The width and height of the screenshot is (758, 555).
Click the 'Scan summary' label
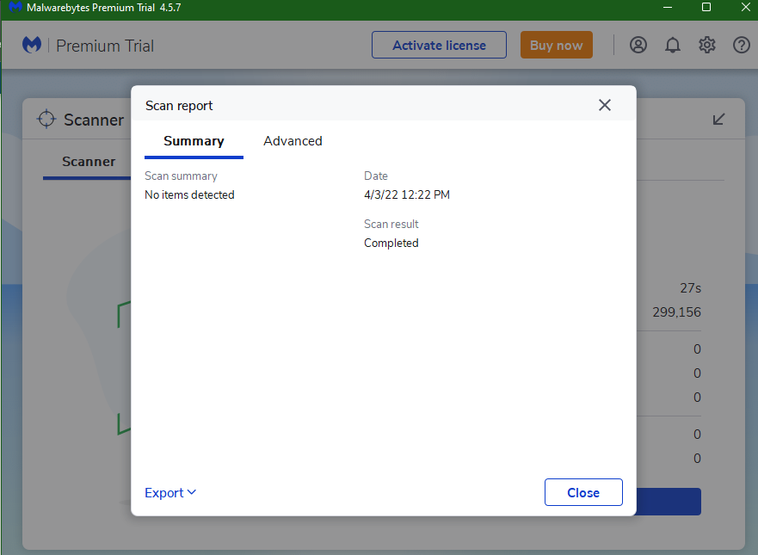click(x=181, y=176)
